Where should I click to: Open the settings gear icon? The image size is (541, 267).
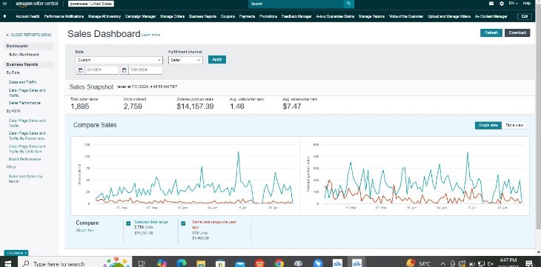click(501, 4)
